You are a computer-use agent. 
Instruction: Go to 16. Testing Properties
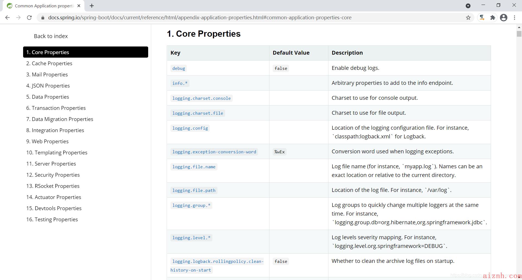pyautogui.click(x=52, y=219)
